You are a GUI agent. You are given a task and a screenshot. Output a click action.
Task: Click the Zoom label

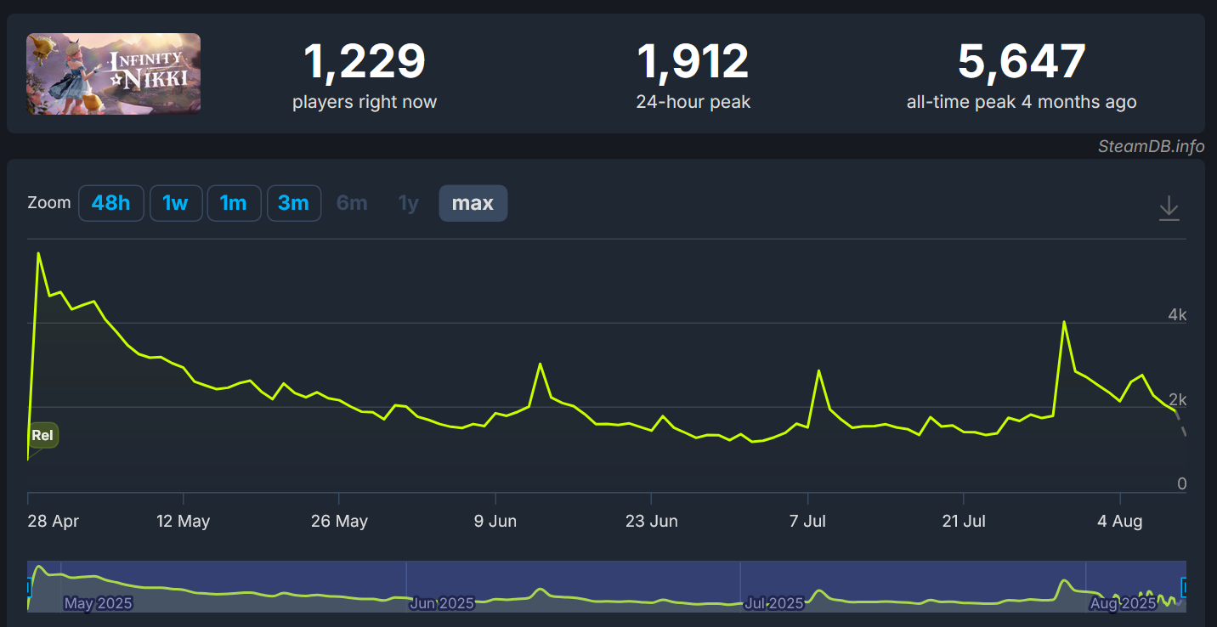point(49,203)
